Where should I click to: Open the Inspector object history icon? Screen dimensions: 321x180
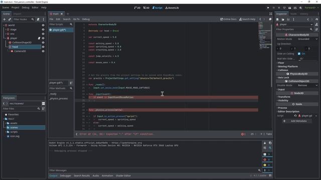click(x=316, y=19)
